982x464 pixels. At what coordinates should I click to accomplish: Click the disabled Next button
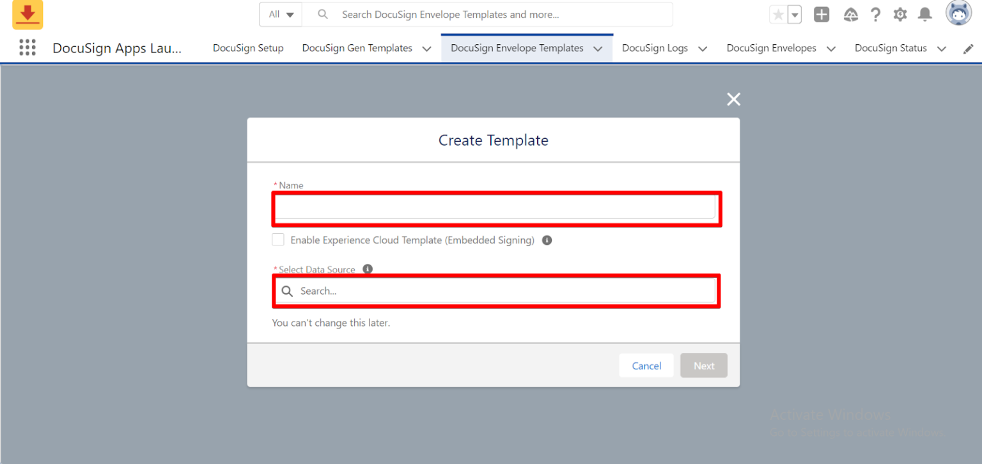click(x=704, y=365)
